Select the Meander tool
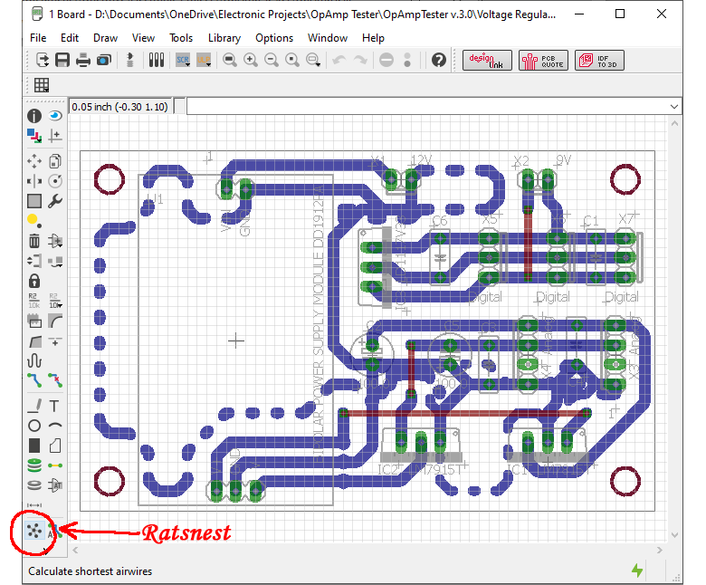Screen dimensions: 706x585 tap(34, 360)
